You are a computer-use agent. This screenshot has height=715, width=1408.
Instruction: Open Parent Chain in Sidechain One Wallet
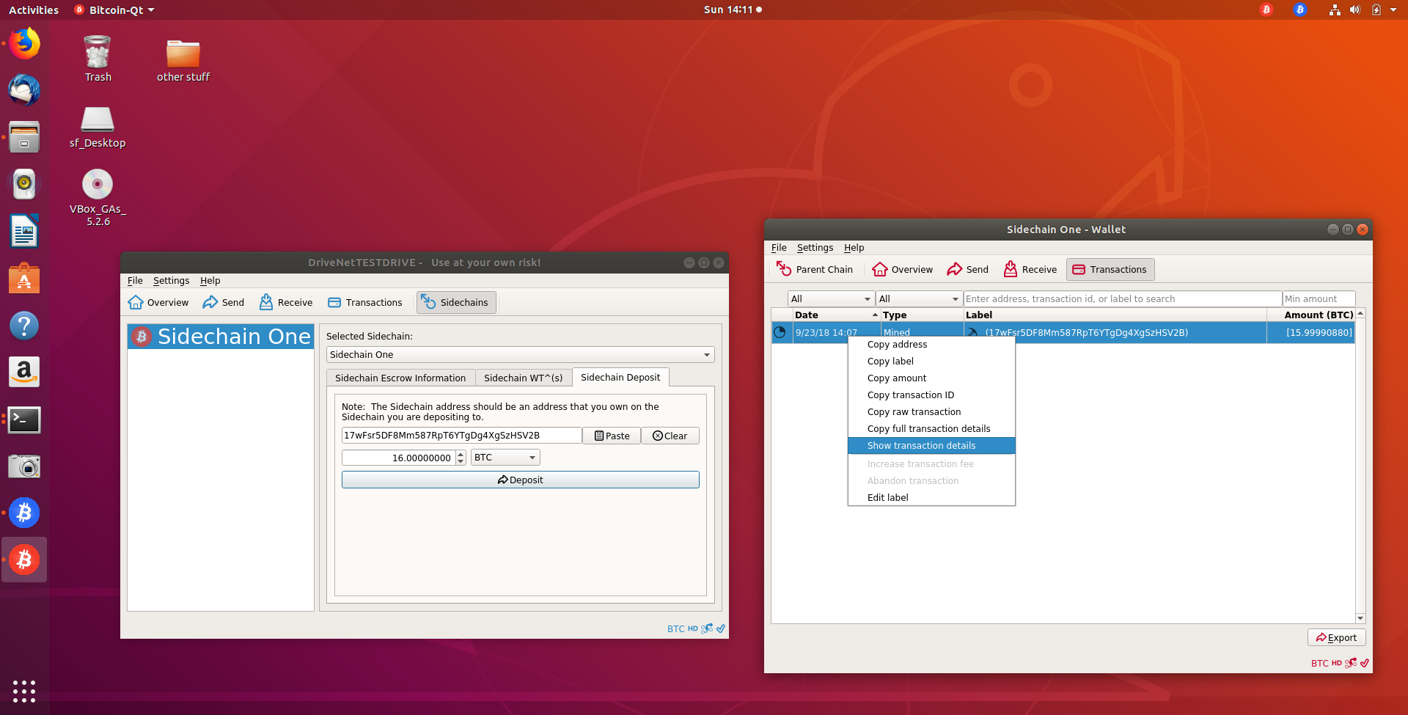tap(815, 269)
